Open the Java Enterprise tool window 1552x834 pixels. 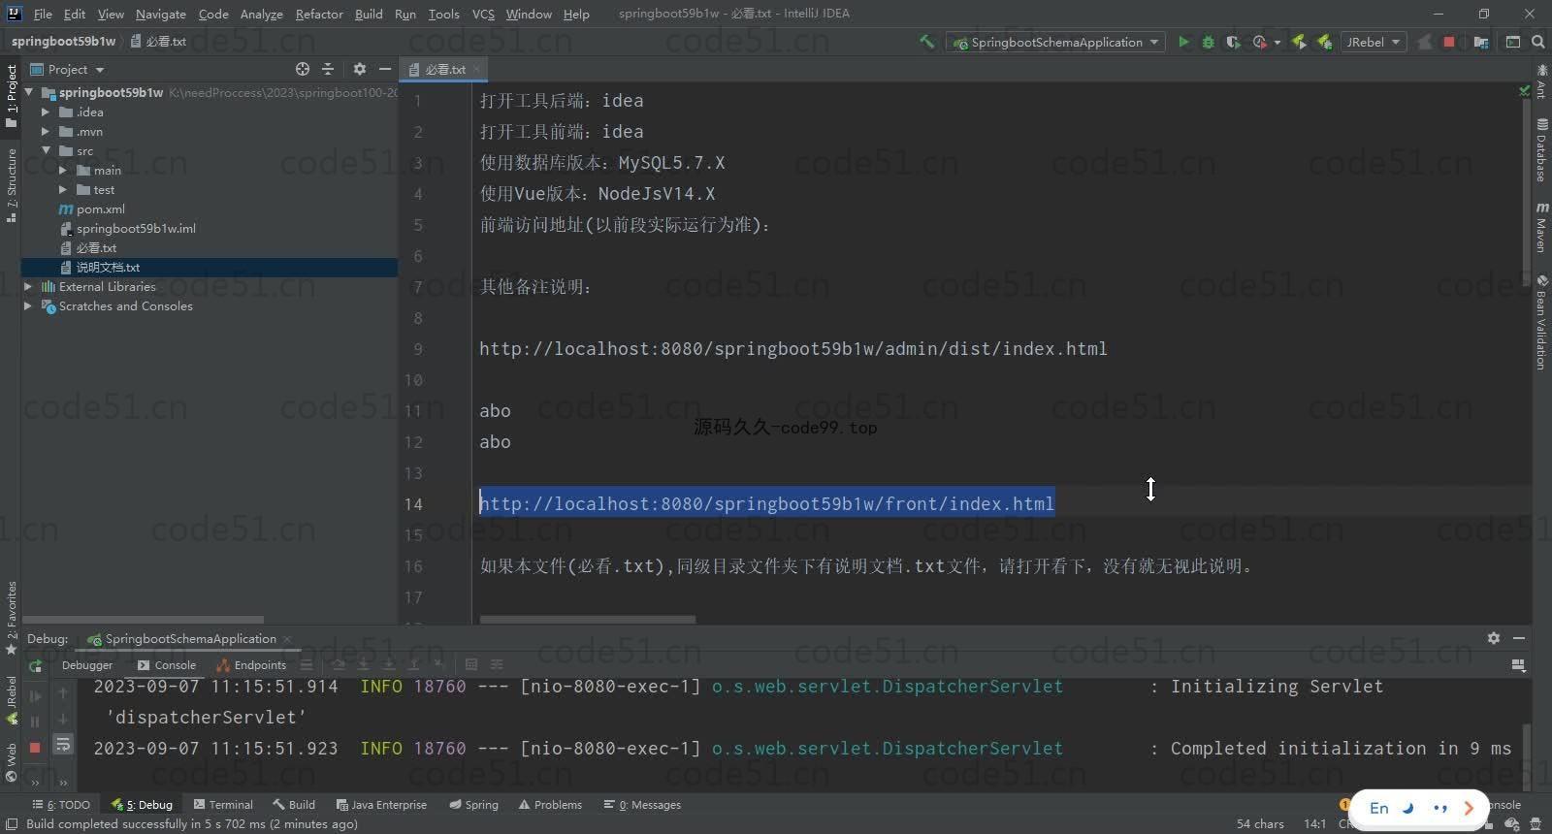(x=381, y=804)
